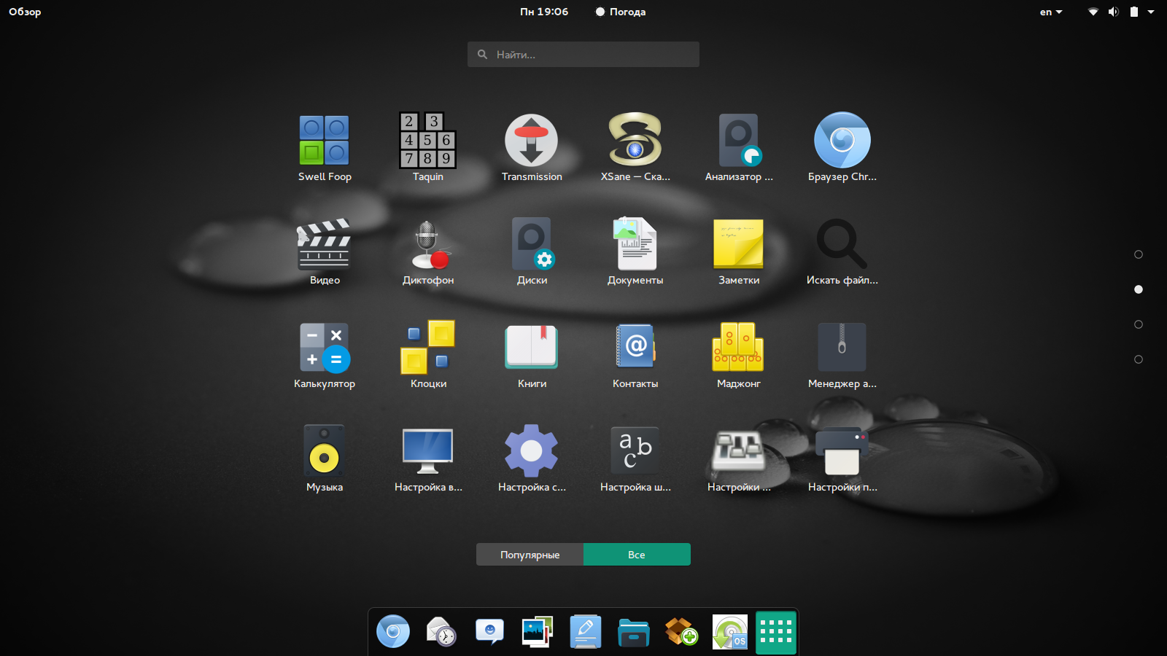
Task: Click the Chromium icon in the dock
Action: click(393, 631)
